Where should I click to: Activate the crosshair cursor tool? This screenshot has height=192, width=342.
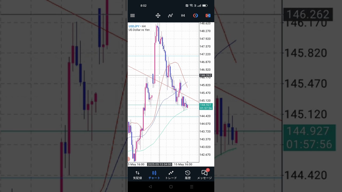[158, 15]
